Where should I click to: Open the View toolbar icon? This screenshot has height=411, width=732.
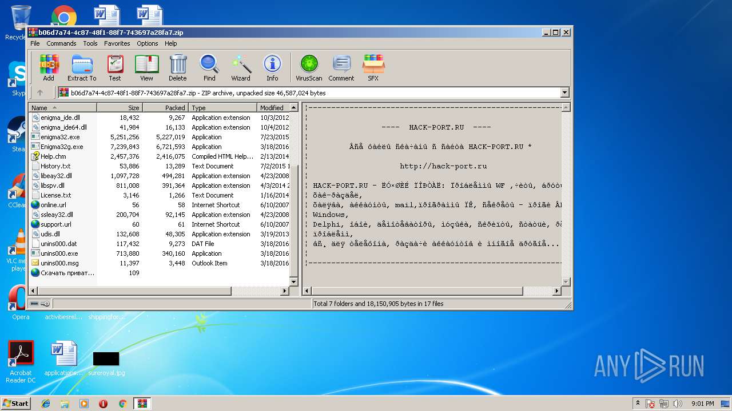coord(146,68)
